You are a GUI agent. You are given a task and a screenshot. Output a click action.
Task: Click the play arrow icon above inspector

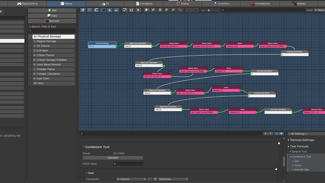[266, 134]
